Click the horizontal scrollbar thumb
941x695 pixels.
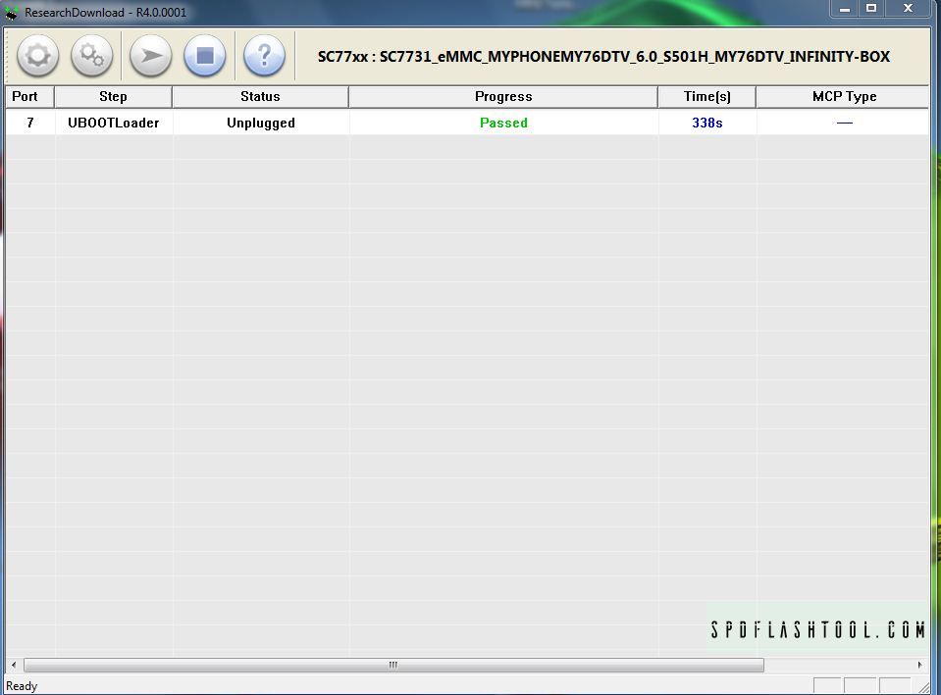pyautogui.click(x=393, y=665)
